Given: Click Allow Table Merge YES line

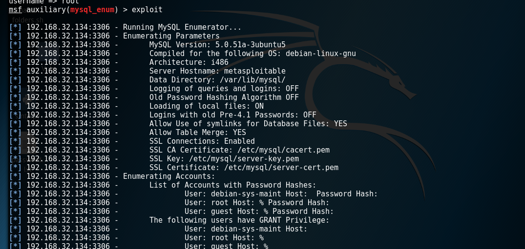Looking at the screenshot, I should click(x=197, y=133).
